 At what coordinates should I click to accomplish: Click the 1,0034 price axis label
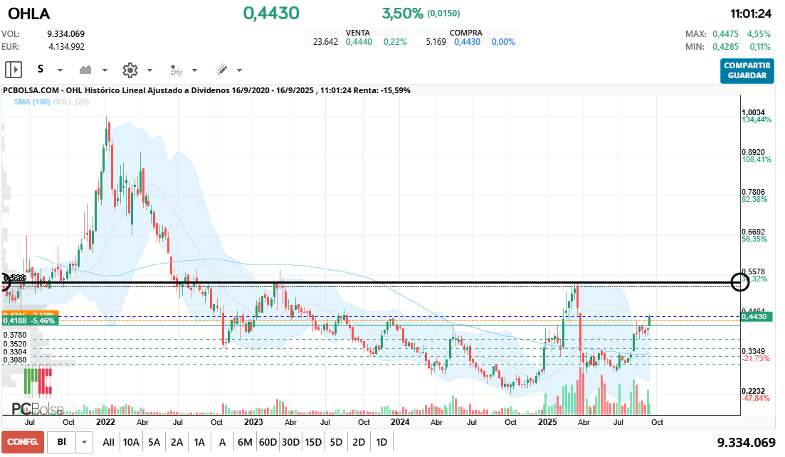(754, 112)
